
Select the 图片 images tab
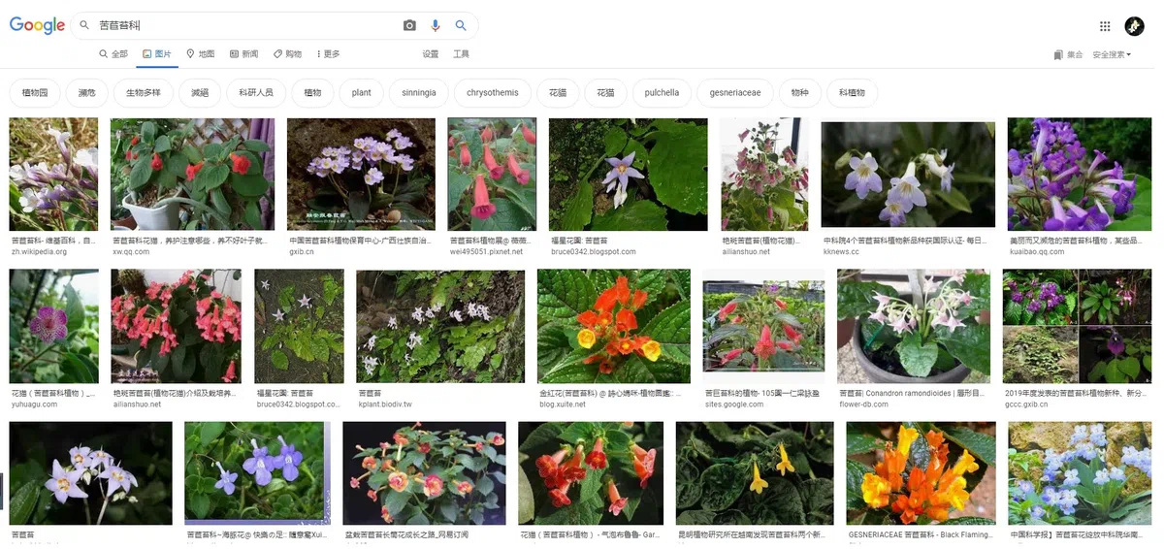coord(156,54)
